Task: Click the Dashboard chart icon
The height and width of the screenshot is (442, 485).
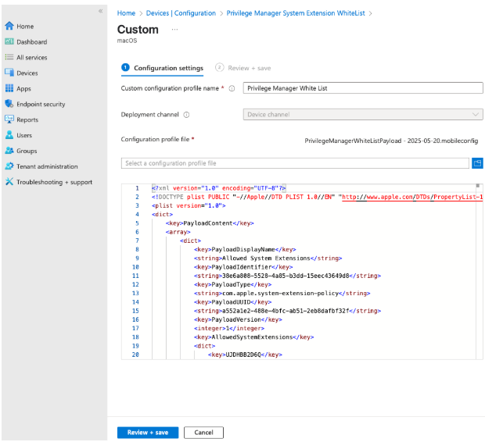Action: coord(9,41)
